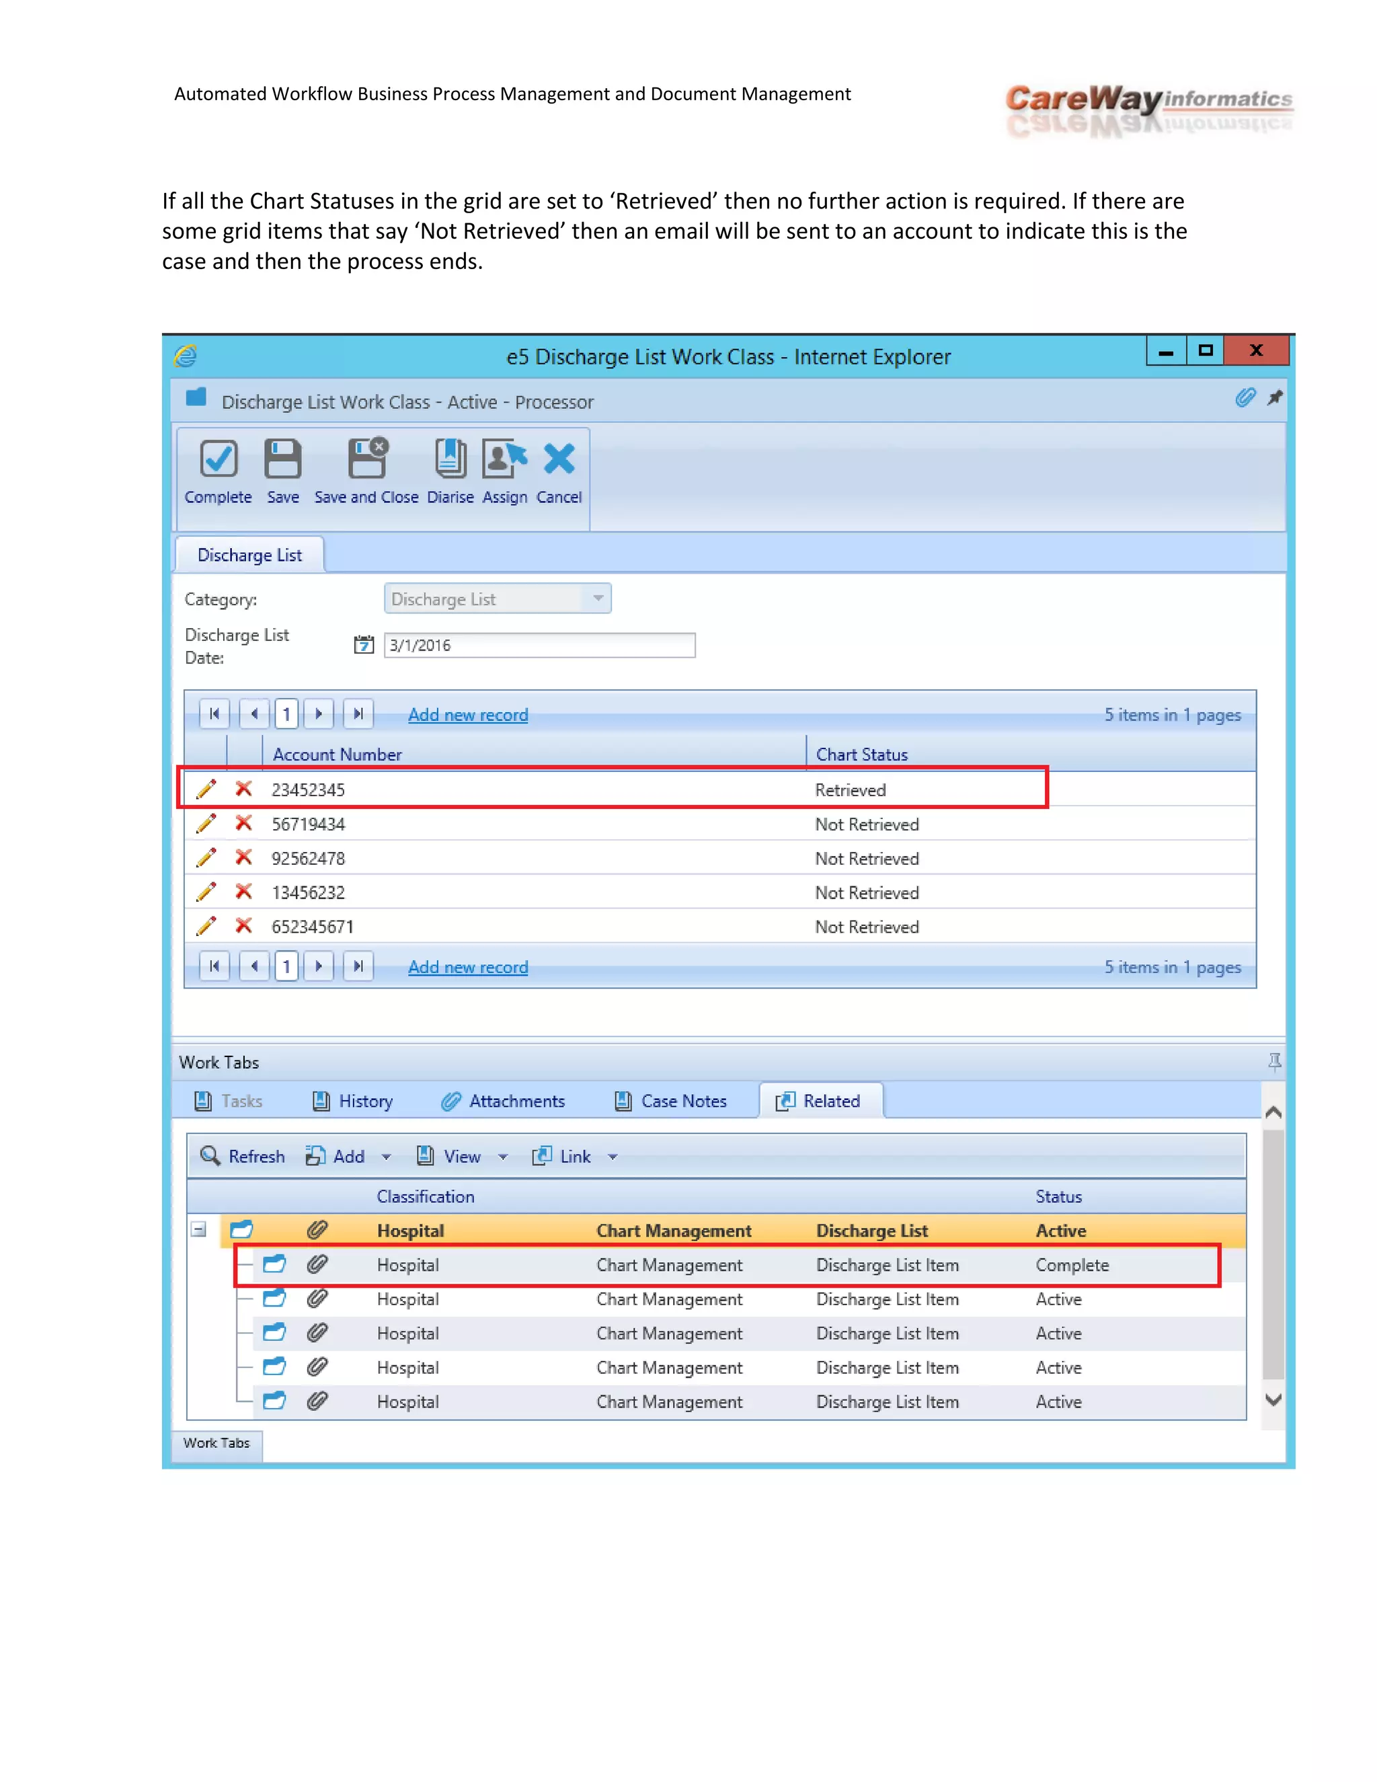Delete account 652345671 row
Viewport: 1377px width, 1782px height.
point(243,925)
